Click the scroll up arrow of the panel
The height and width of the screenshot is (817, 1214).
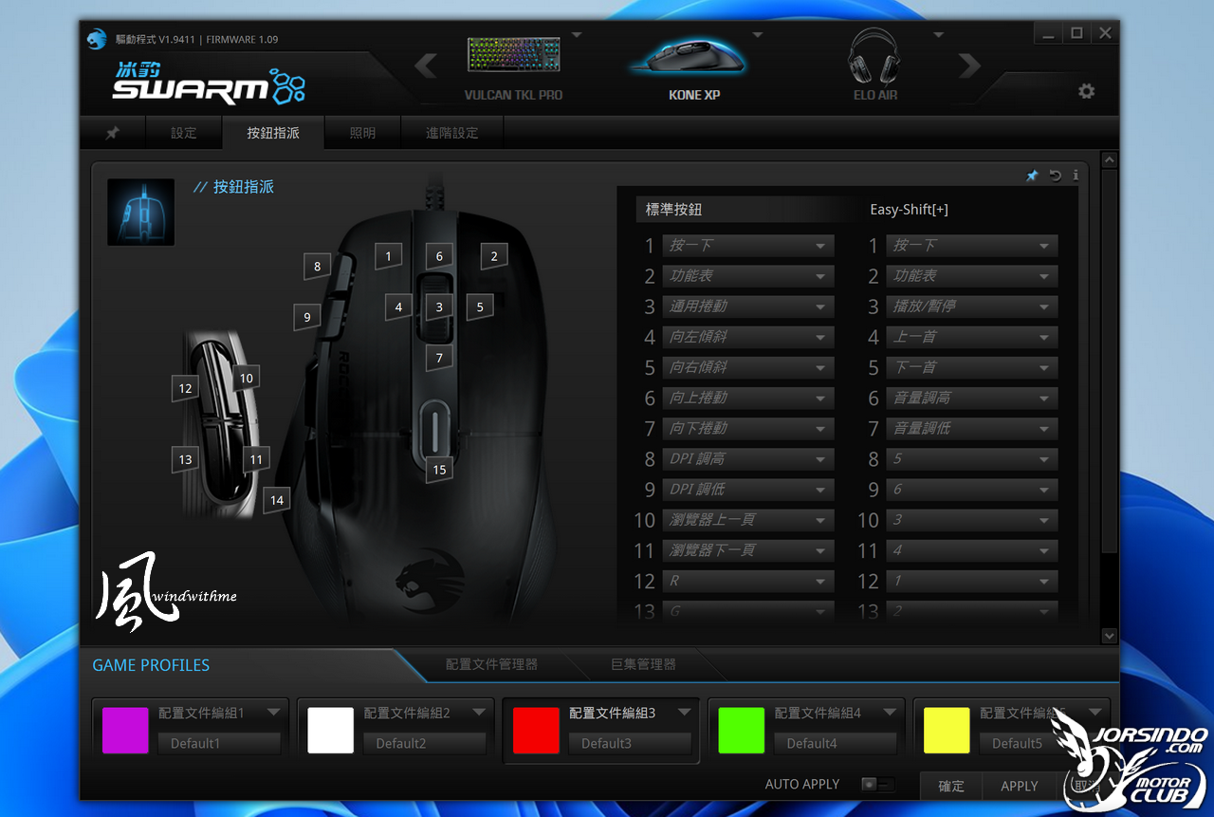pyautogui.click(x=1109, y=159)
